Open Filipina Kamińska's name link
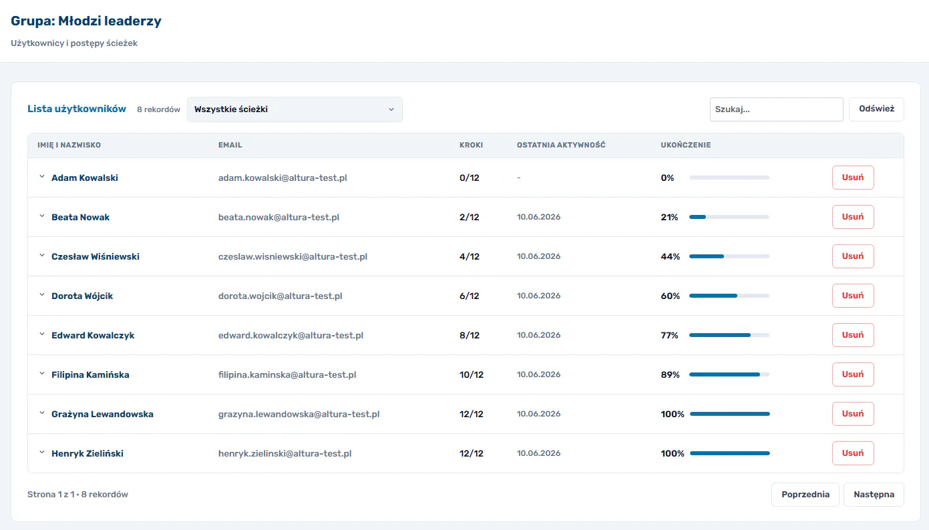 [90, 375]
